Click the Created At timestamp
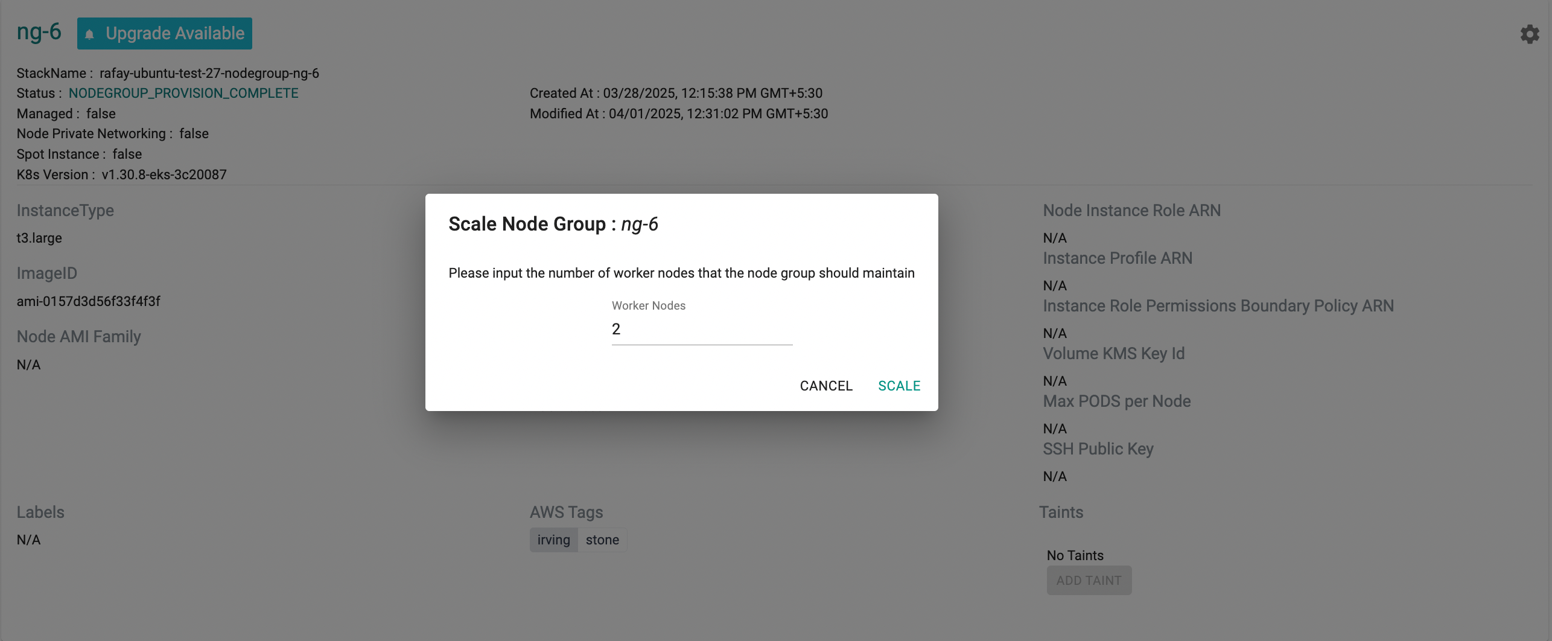The image size is (1552, 641). [676, 94]
